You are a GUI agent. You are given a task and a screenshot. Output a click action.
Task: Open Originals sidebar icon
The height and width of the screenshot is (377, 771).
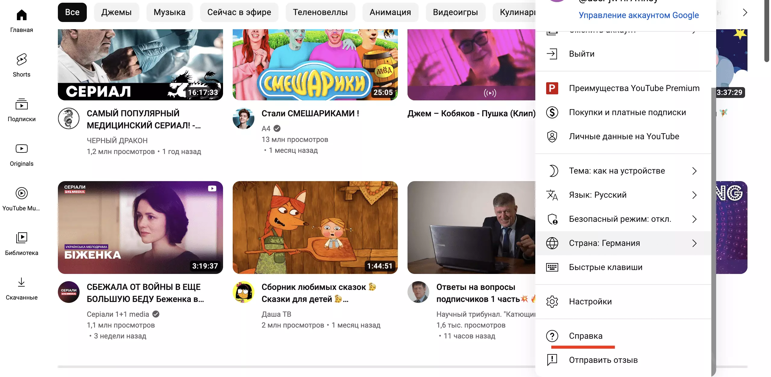click(x=21, y=149)
